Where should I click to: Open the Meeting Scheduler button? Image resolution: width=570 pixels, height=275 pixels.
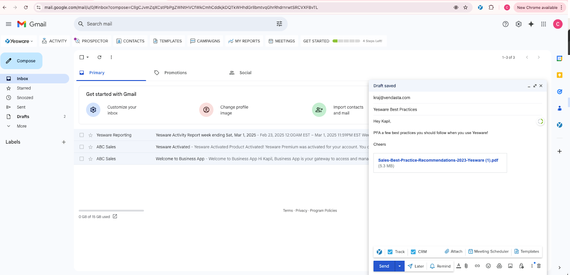488,251
